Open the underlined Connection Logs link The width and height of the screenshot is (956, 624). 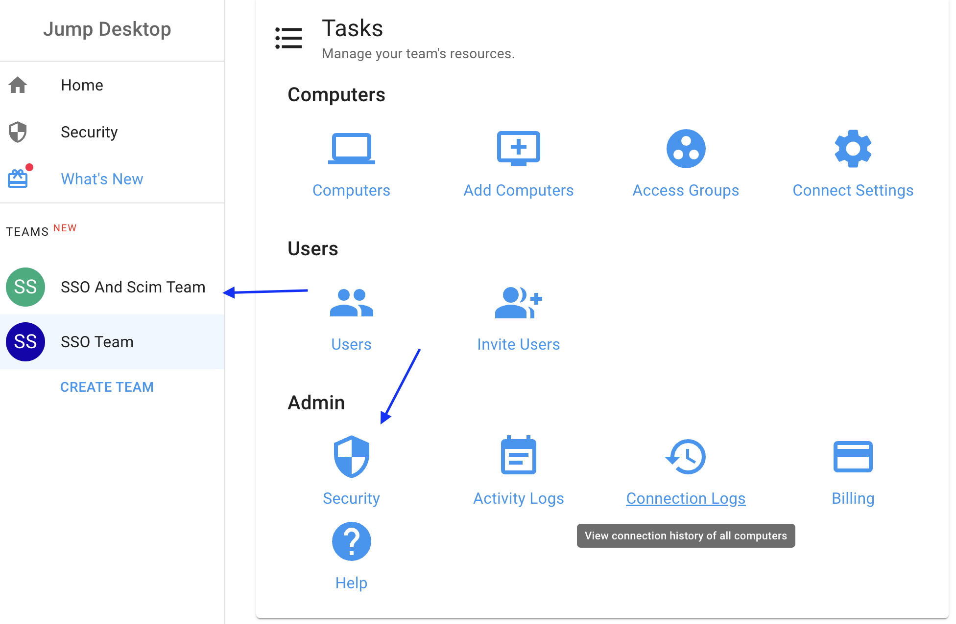[686, 498]
